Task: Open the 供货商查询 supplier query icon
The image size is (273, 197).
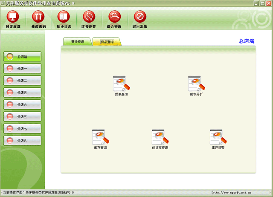Action: click(x=160, y=137)
